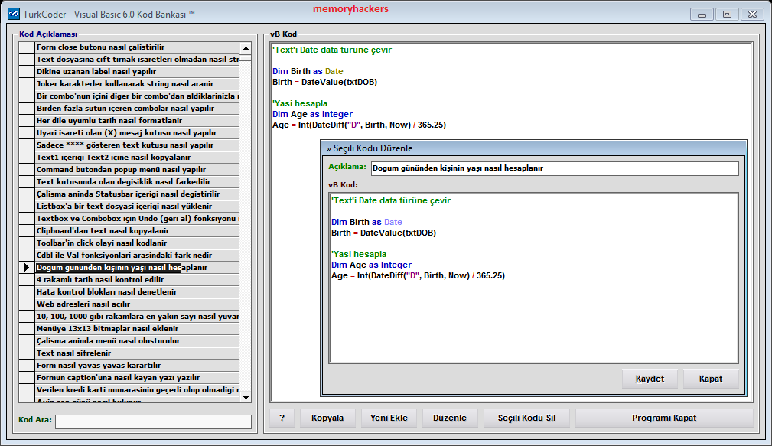Image resolution: width=772 pixels, height=446 pixels.
Task: Select 'Çalisma aninda Statusbar içerigi' row
Action: tap(137, 194)
